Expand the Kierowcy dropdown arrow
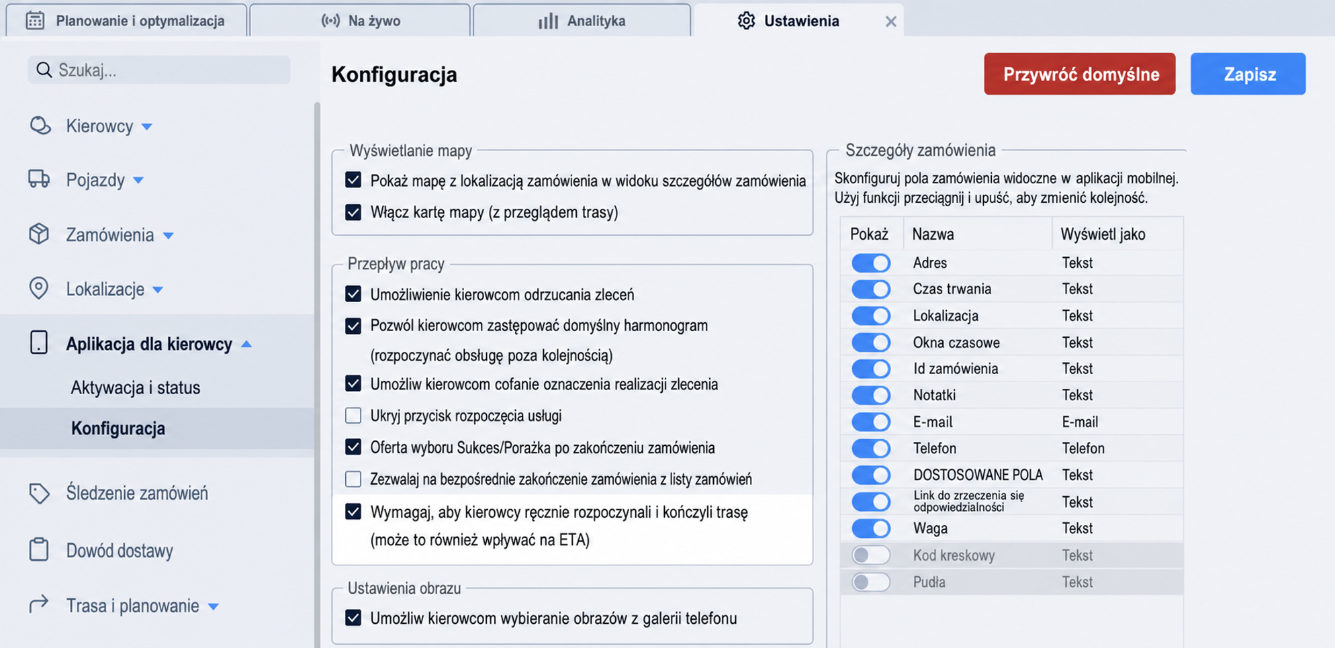This screenshot has height=648, width=1335. click(x=147, y=126)
